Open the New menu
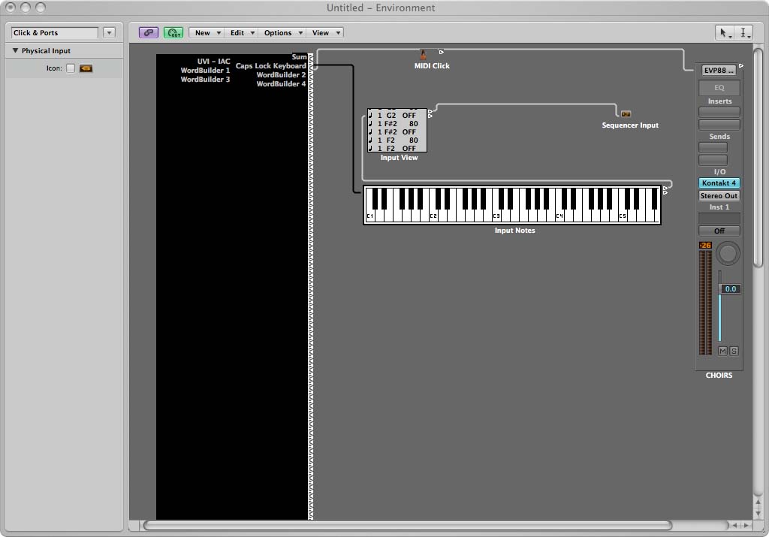Viewport: 769px width, 537px height. point(207,33)
